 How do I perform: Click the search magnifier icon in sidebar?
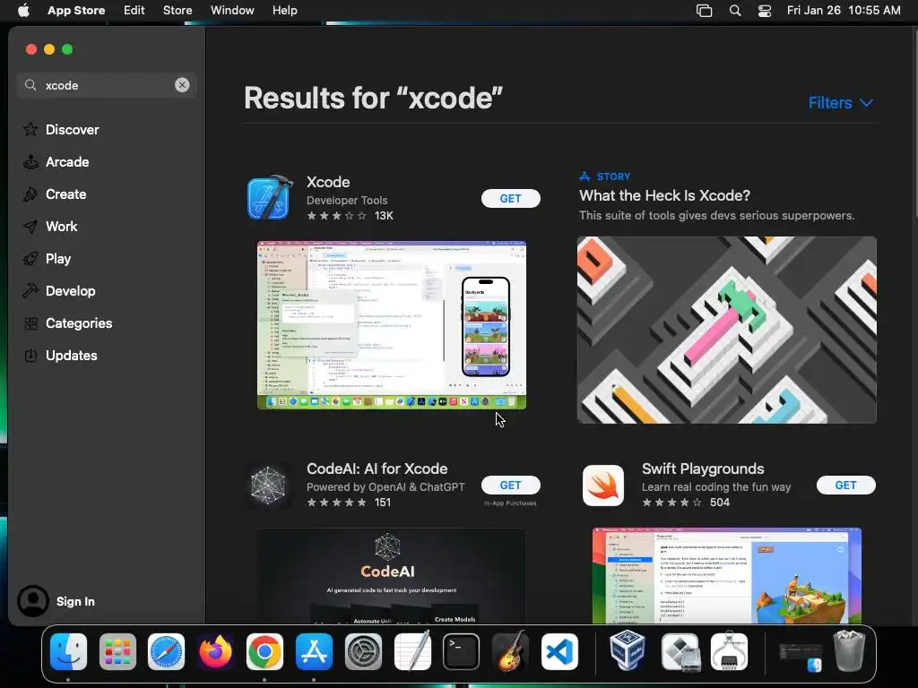click(x=30, y=85)
